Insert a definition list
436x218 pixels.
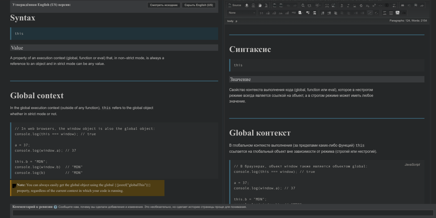(x=336, y=13)
